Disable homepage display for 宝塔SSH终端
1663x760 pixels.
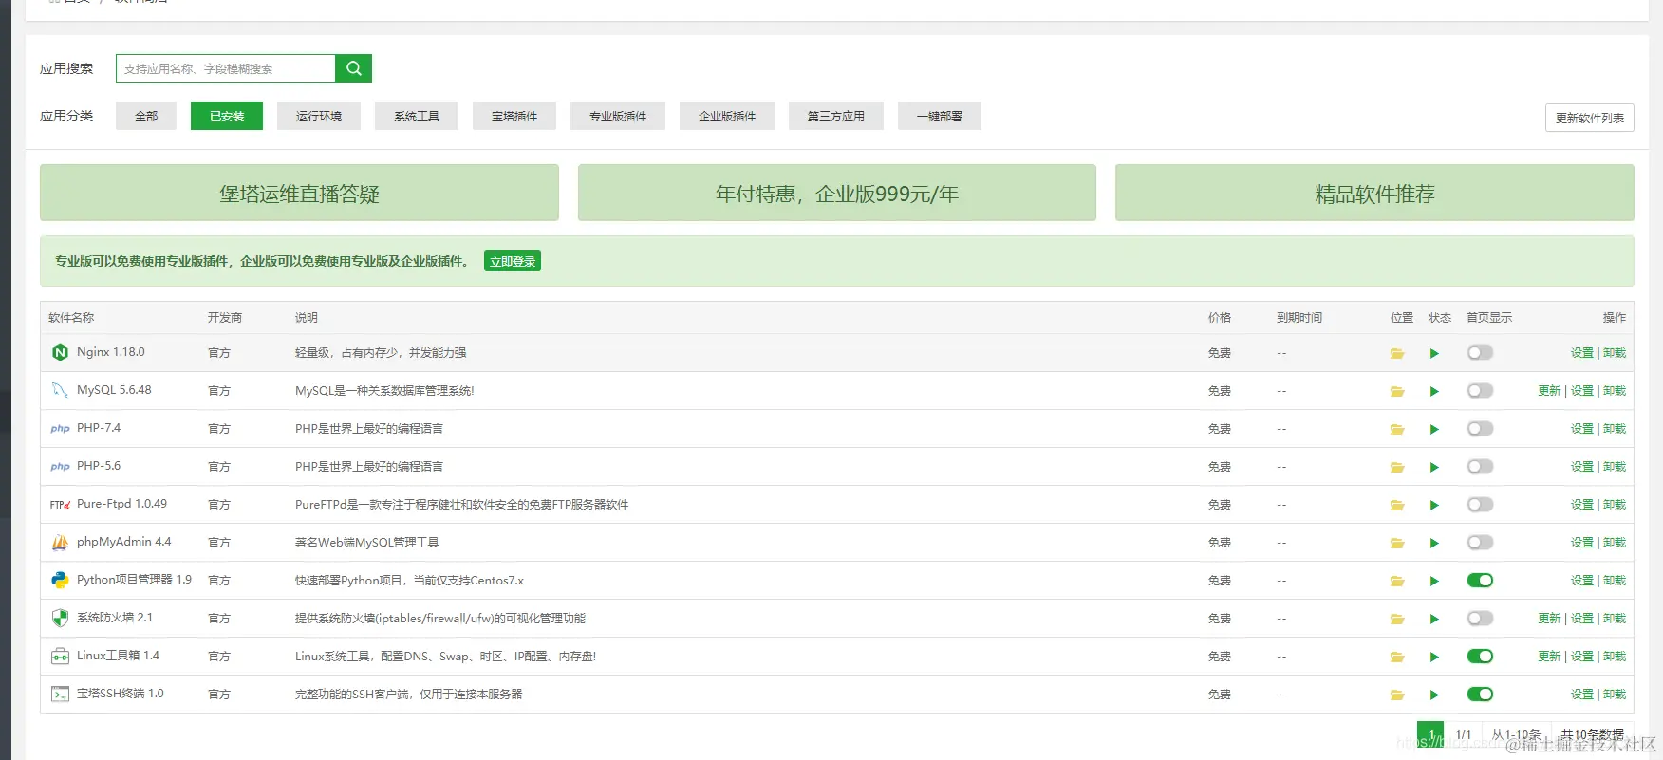pyautogui.click(x=1480, y=695)
